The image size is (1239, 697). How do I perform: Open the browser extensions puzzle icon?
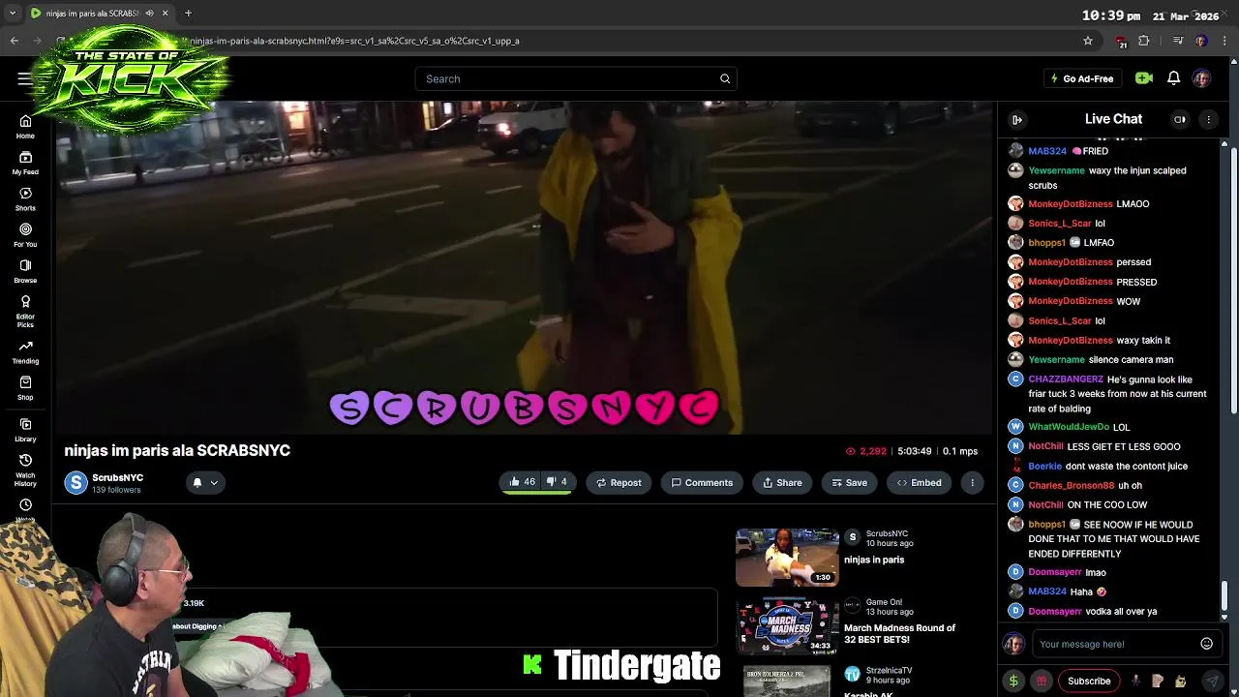coord(1144,41)
